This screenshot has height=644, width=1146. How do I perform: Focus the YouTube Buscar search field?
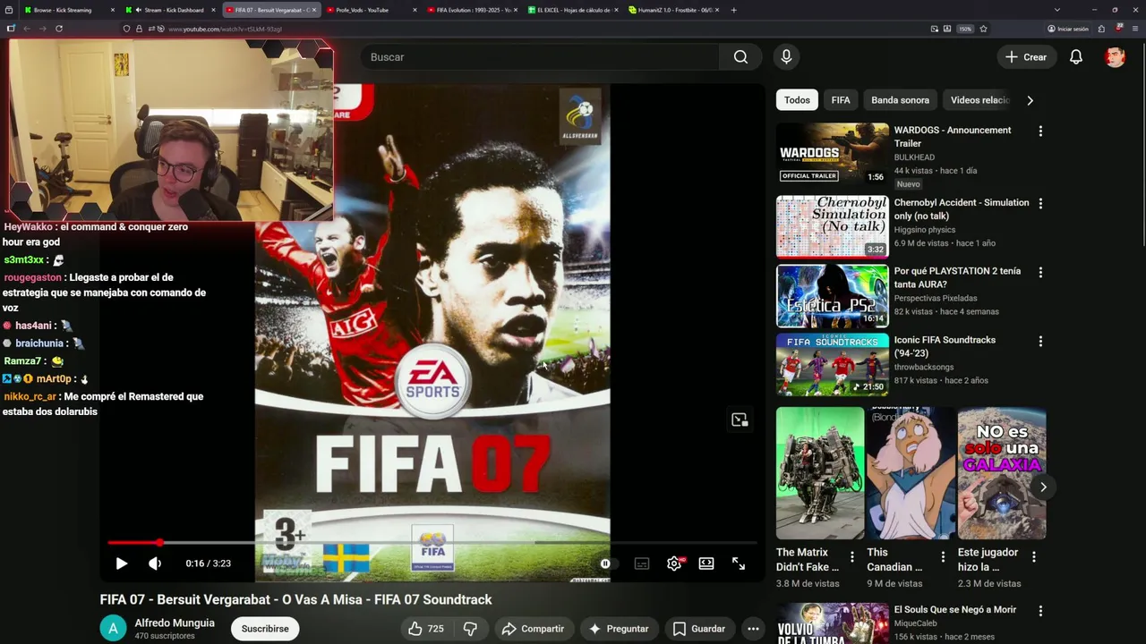[540, 57]
